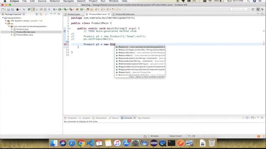This screenshot has height=149, width=266.
Task: Close the ProductMain.java tab X
Action: coord(109,14)
